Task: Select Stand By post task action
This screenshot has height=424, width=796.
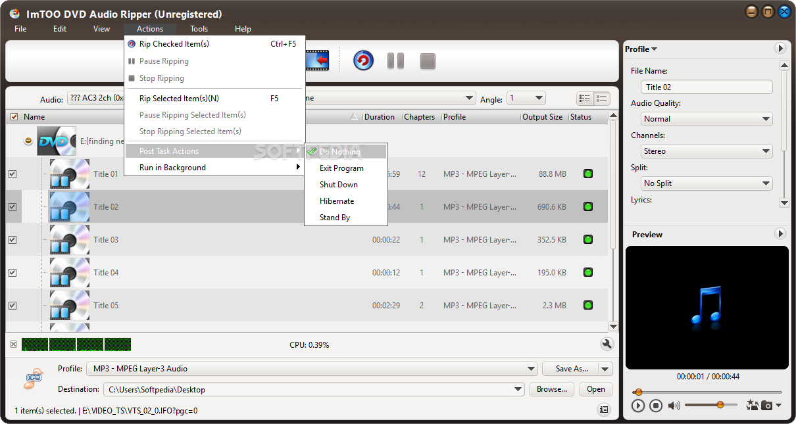Action: click(346, 218)
